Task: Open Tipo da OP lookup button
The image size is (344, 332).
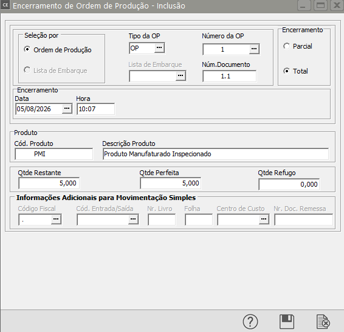Action: tap(159, 48)
